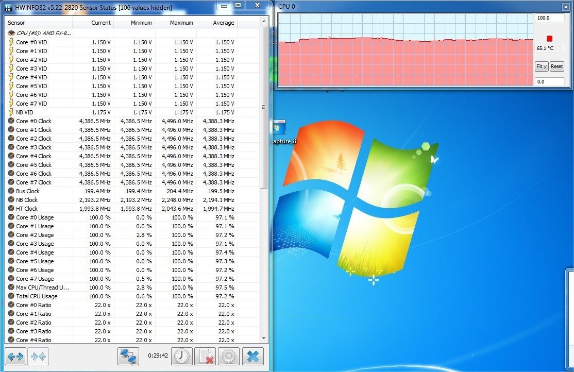Click the Sensor column header
574x372 pixels.
39,23
